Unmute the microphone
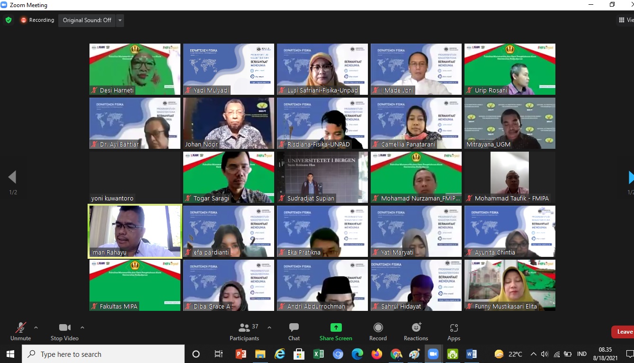 (20, 332)
